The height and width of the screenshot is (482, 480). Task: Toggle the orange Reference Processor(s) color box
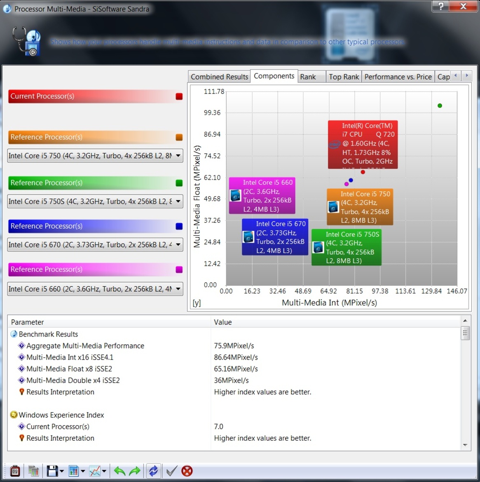tap(179, 137)
